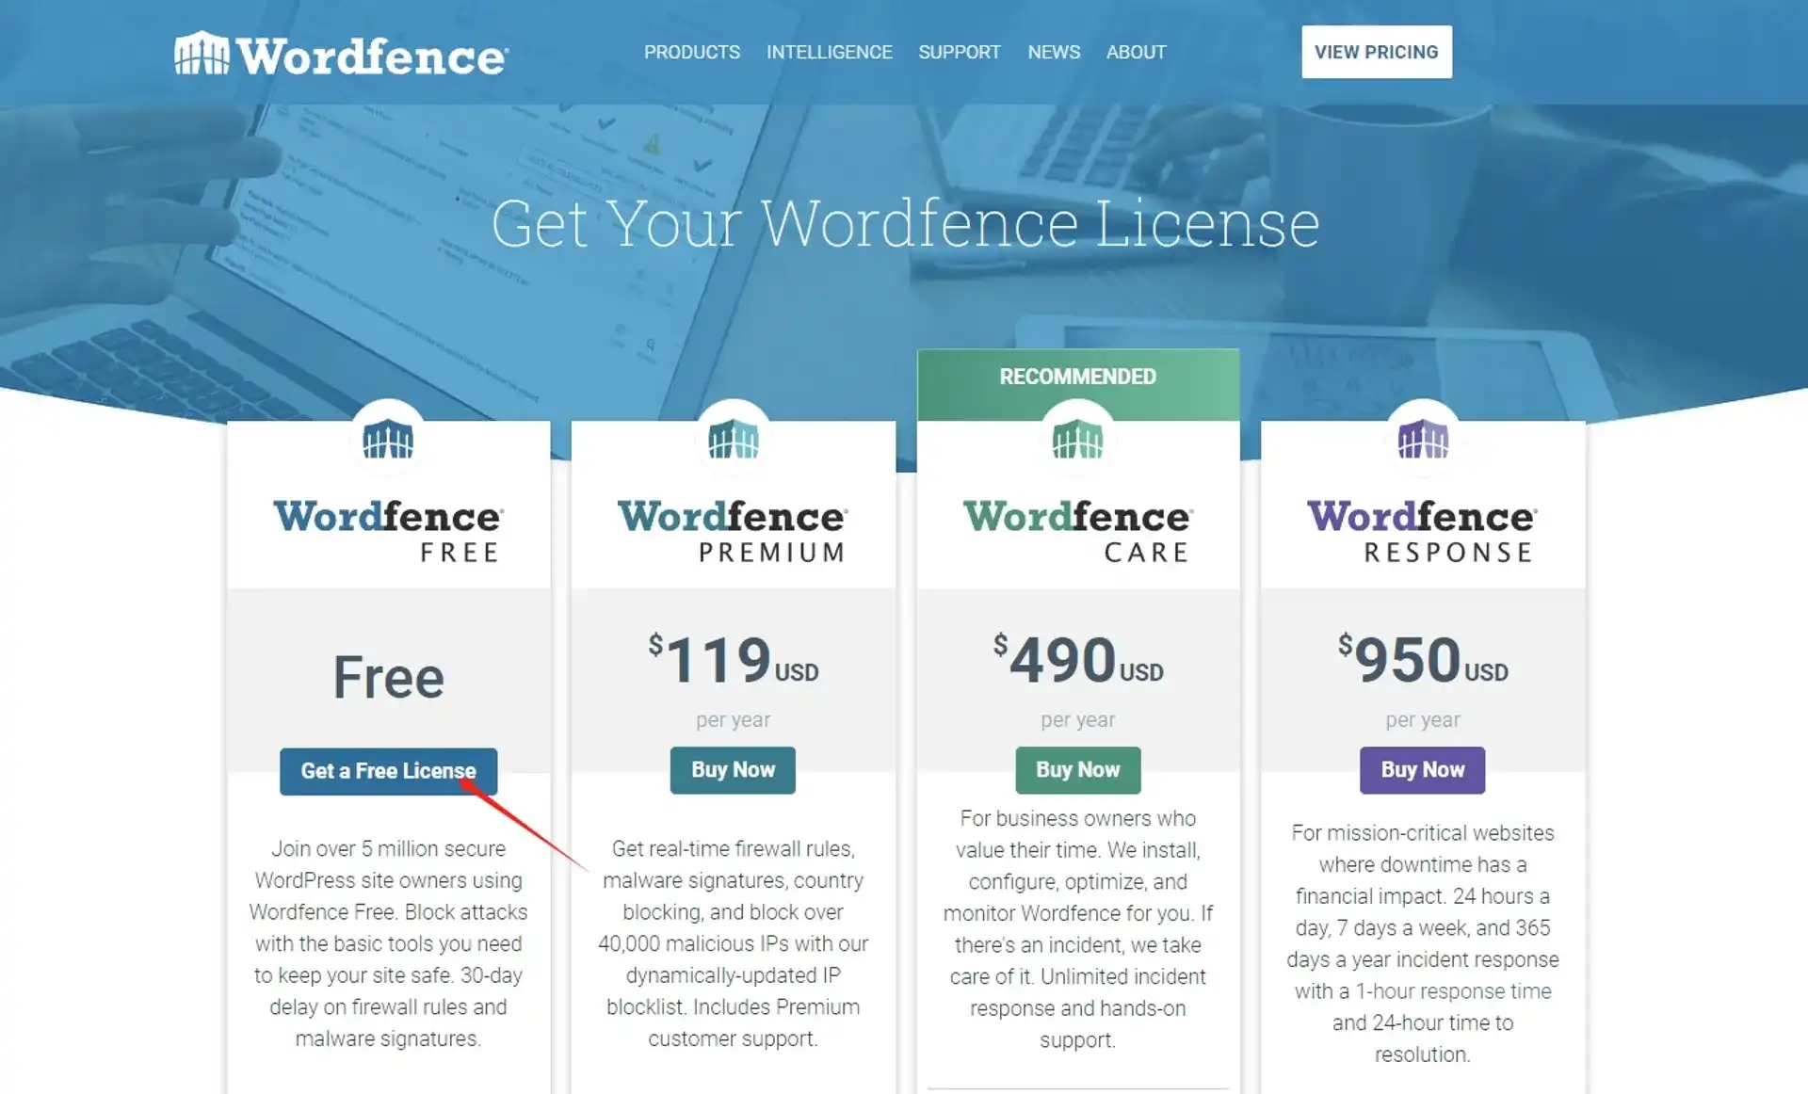The image size is (1808, 1094).
Task: Buy Now for Wordfence Care
Action: coord(1078,770)
